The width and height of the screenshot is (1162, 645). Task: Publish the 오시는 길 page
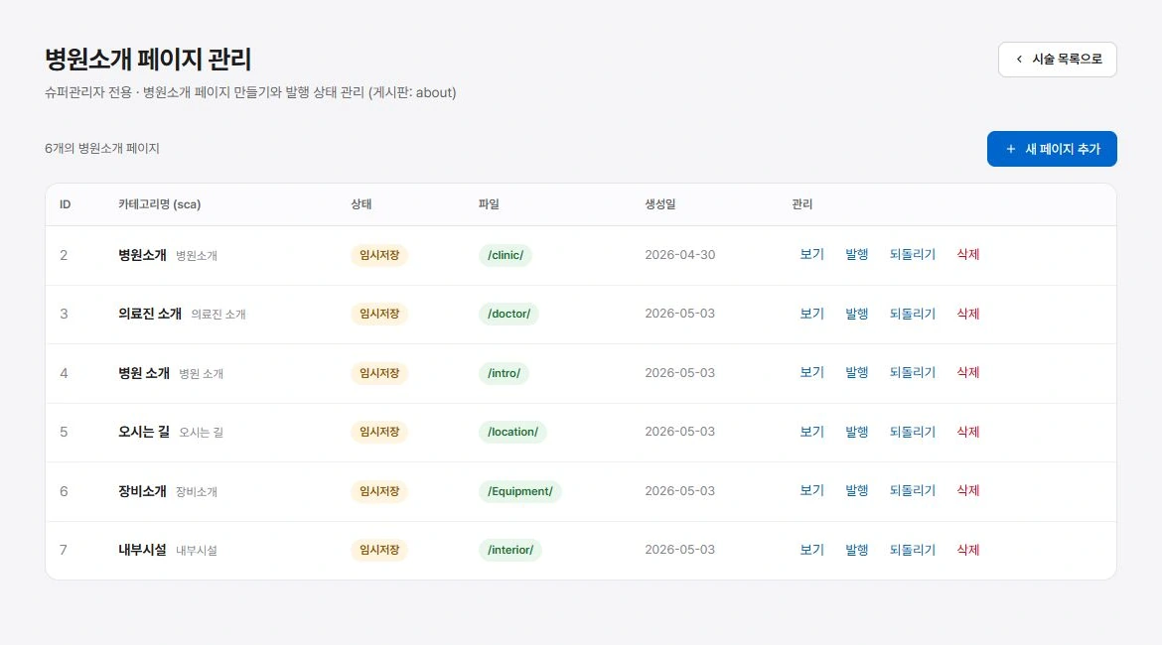(x=857, y=432)
